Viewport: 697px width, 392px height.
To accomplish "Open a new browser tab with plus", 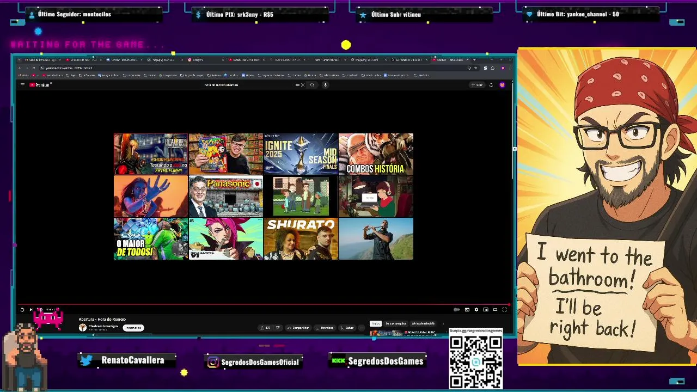I will tap(474, 60).
